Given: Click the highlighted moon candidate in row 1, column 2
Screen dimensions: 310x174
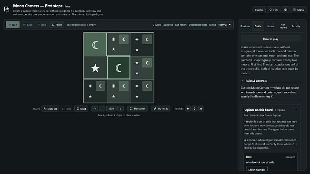Looking at the screenshot, I should coord(123,39).
